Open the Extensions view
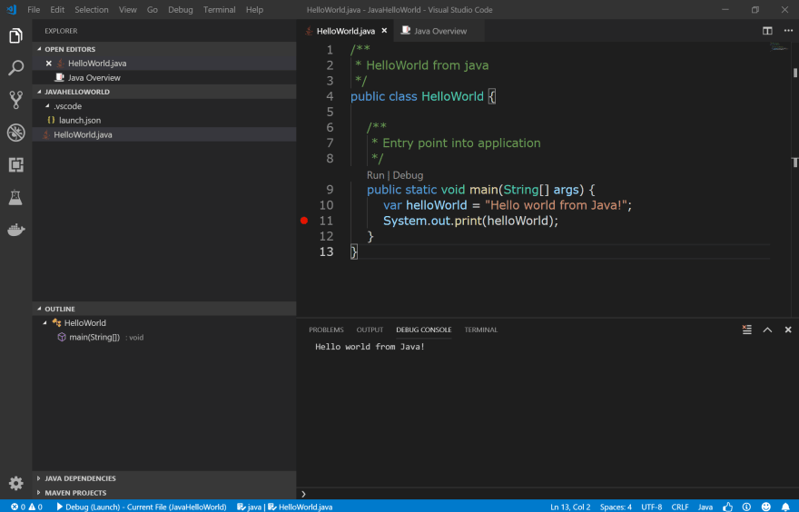Viewport: 799px width, 512px height. (x=15, y=164)
